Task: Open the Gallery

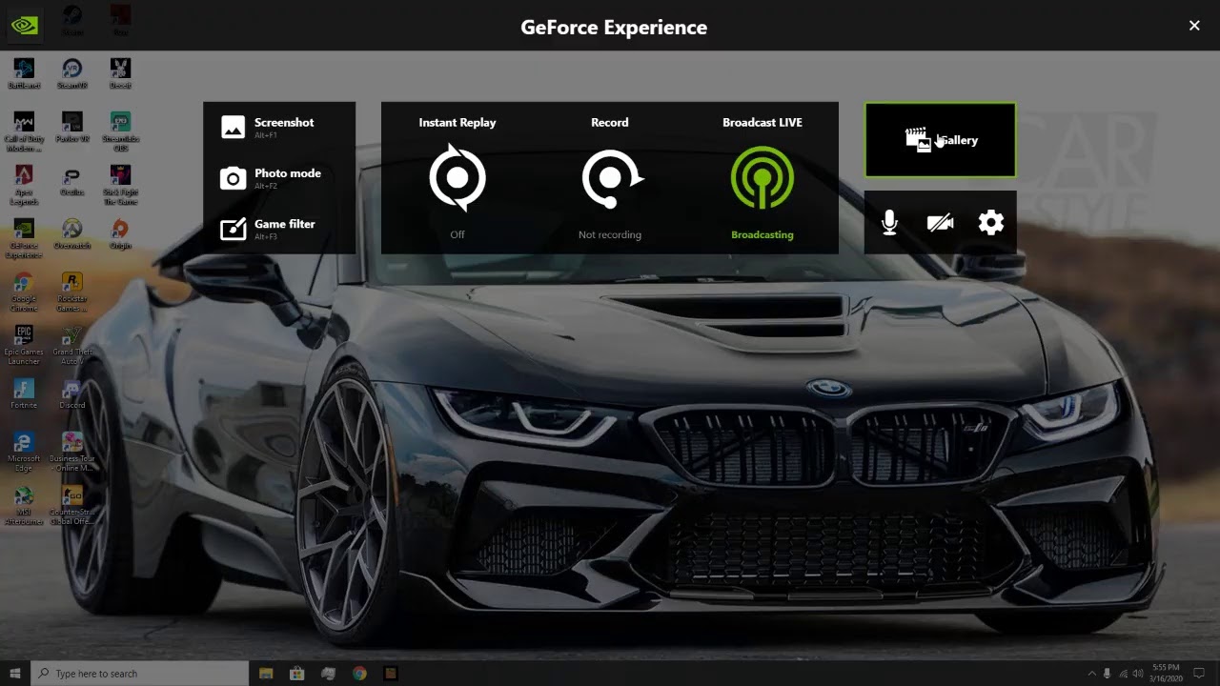Action: [941, 140]
